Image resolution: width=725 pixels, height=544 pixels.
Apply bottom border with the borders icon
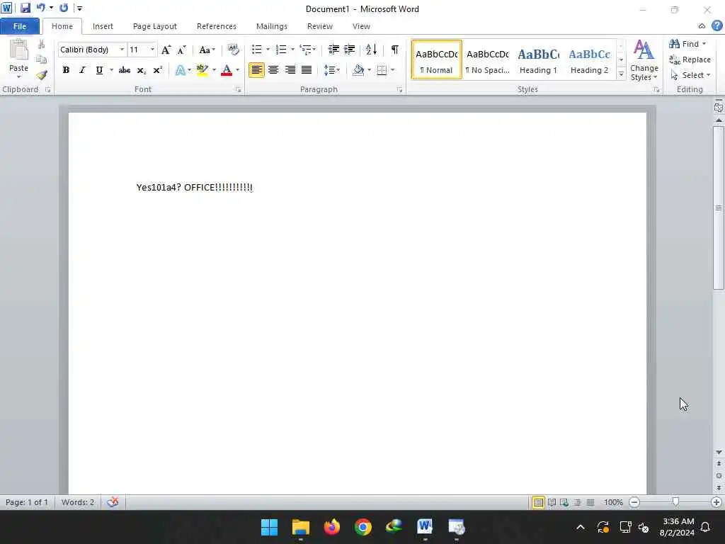[382, 70]
